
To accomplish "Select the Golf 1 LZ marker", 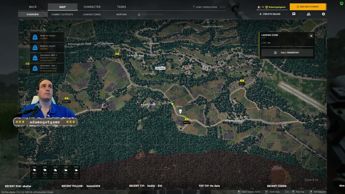I will tap(242, 82).
